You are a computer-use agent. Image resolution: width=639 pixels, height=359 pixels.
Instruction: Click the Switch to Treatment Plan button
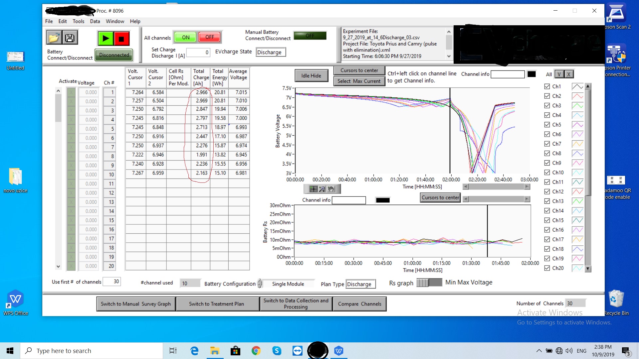(x=217, y=304)
